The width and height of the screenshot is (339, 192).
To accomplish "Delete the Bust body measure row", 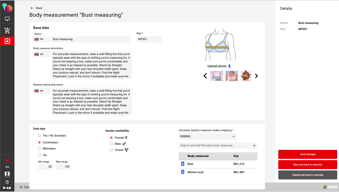I will coord(183,164).
